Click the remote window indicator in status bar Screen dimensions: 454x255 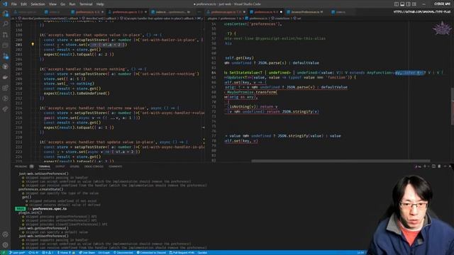click(4, 253)
